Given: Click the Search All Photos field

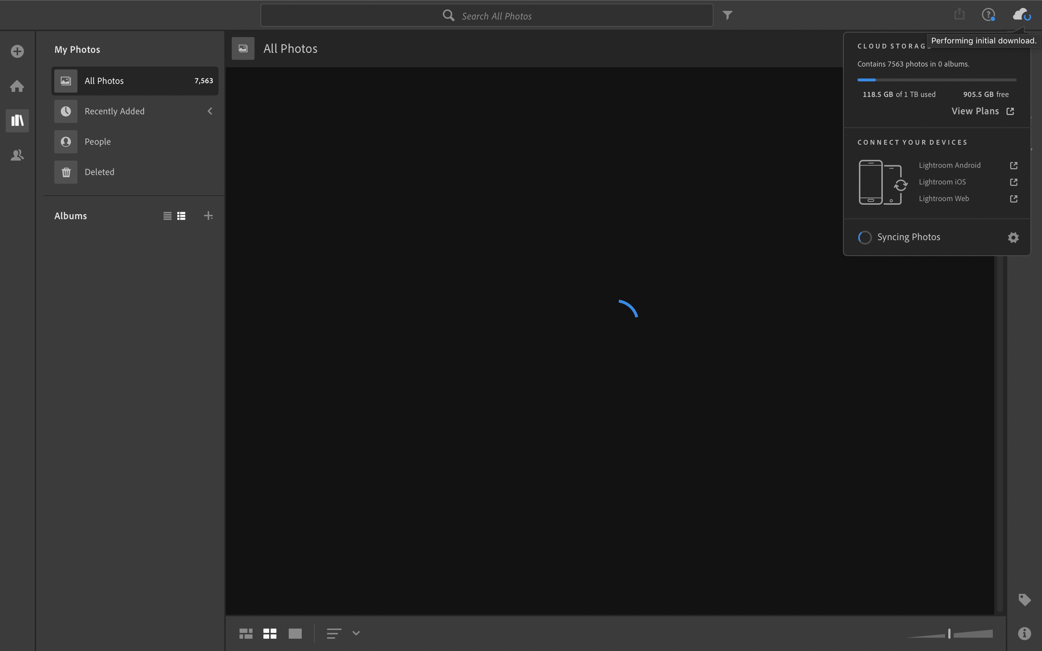Looking at the screenshot, I should [487, 16].
